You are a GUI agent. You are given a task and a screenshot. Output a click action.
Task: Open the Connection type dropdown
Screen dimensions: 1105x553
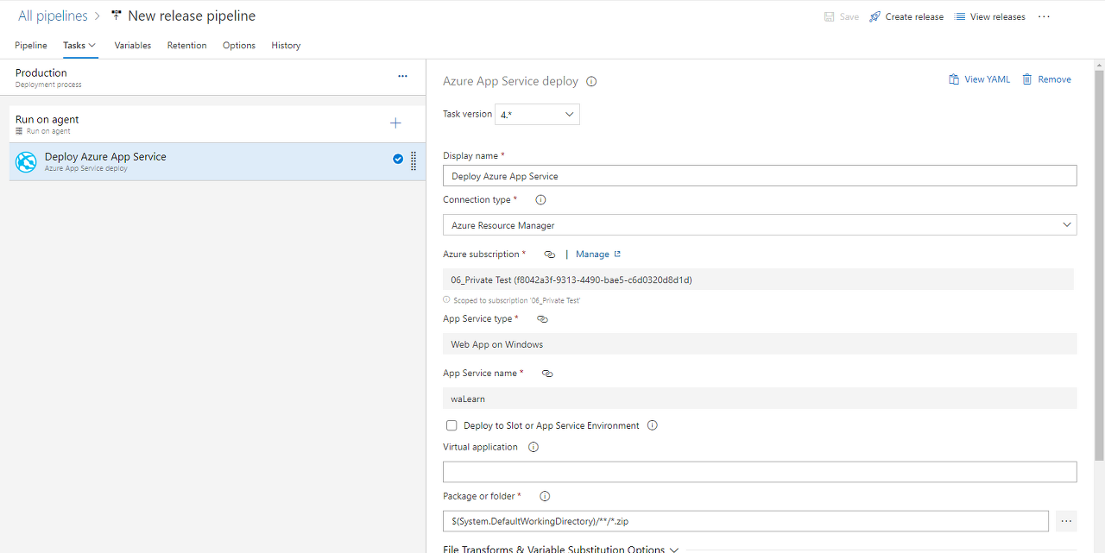760,225
